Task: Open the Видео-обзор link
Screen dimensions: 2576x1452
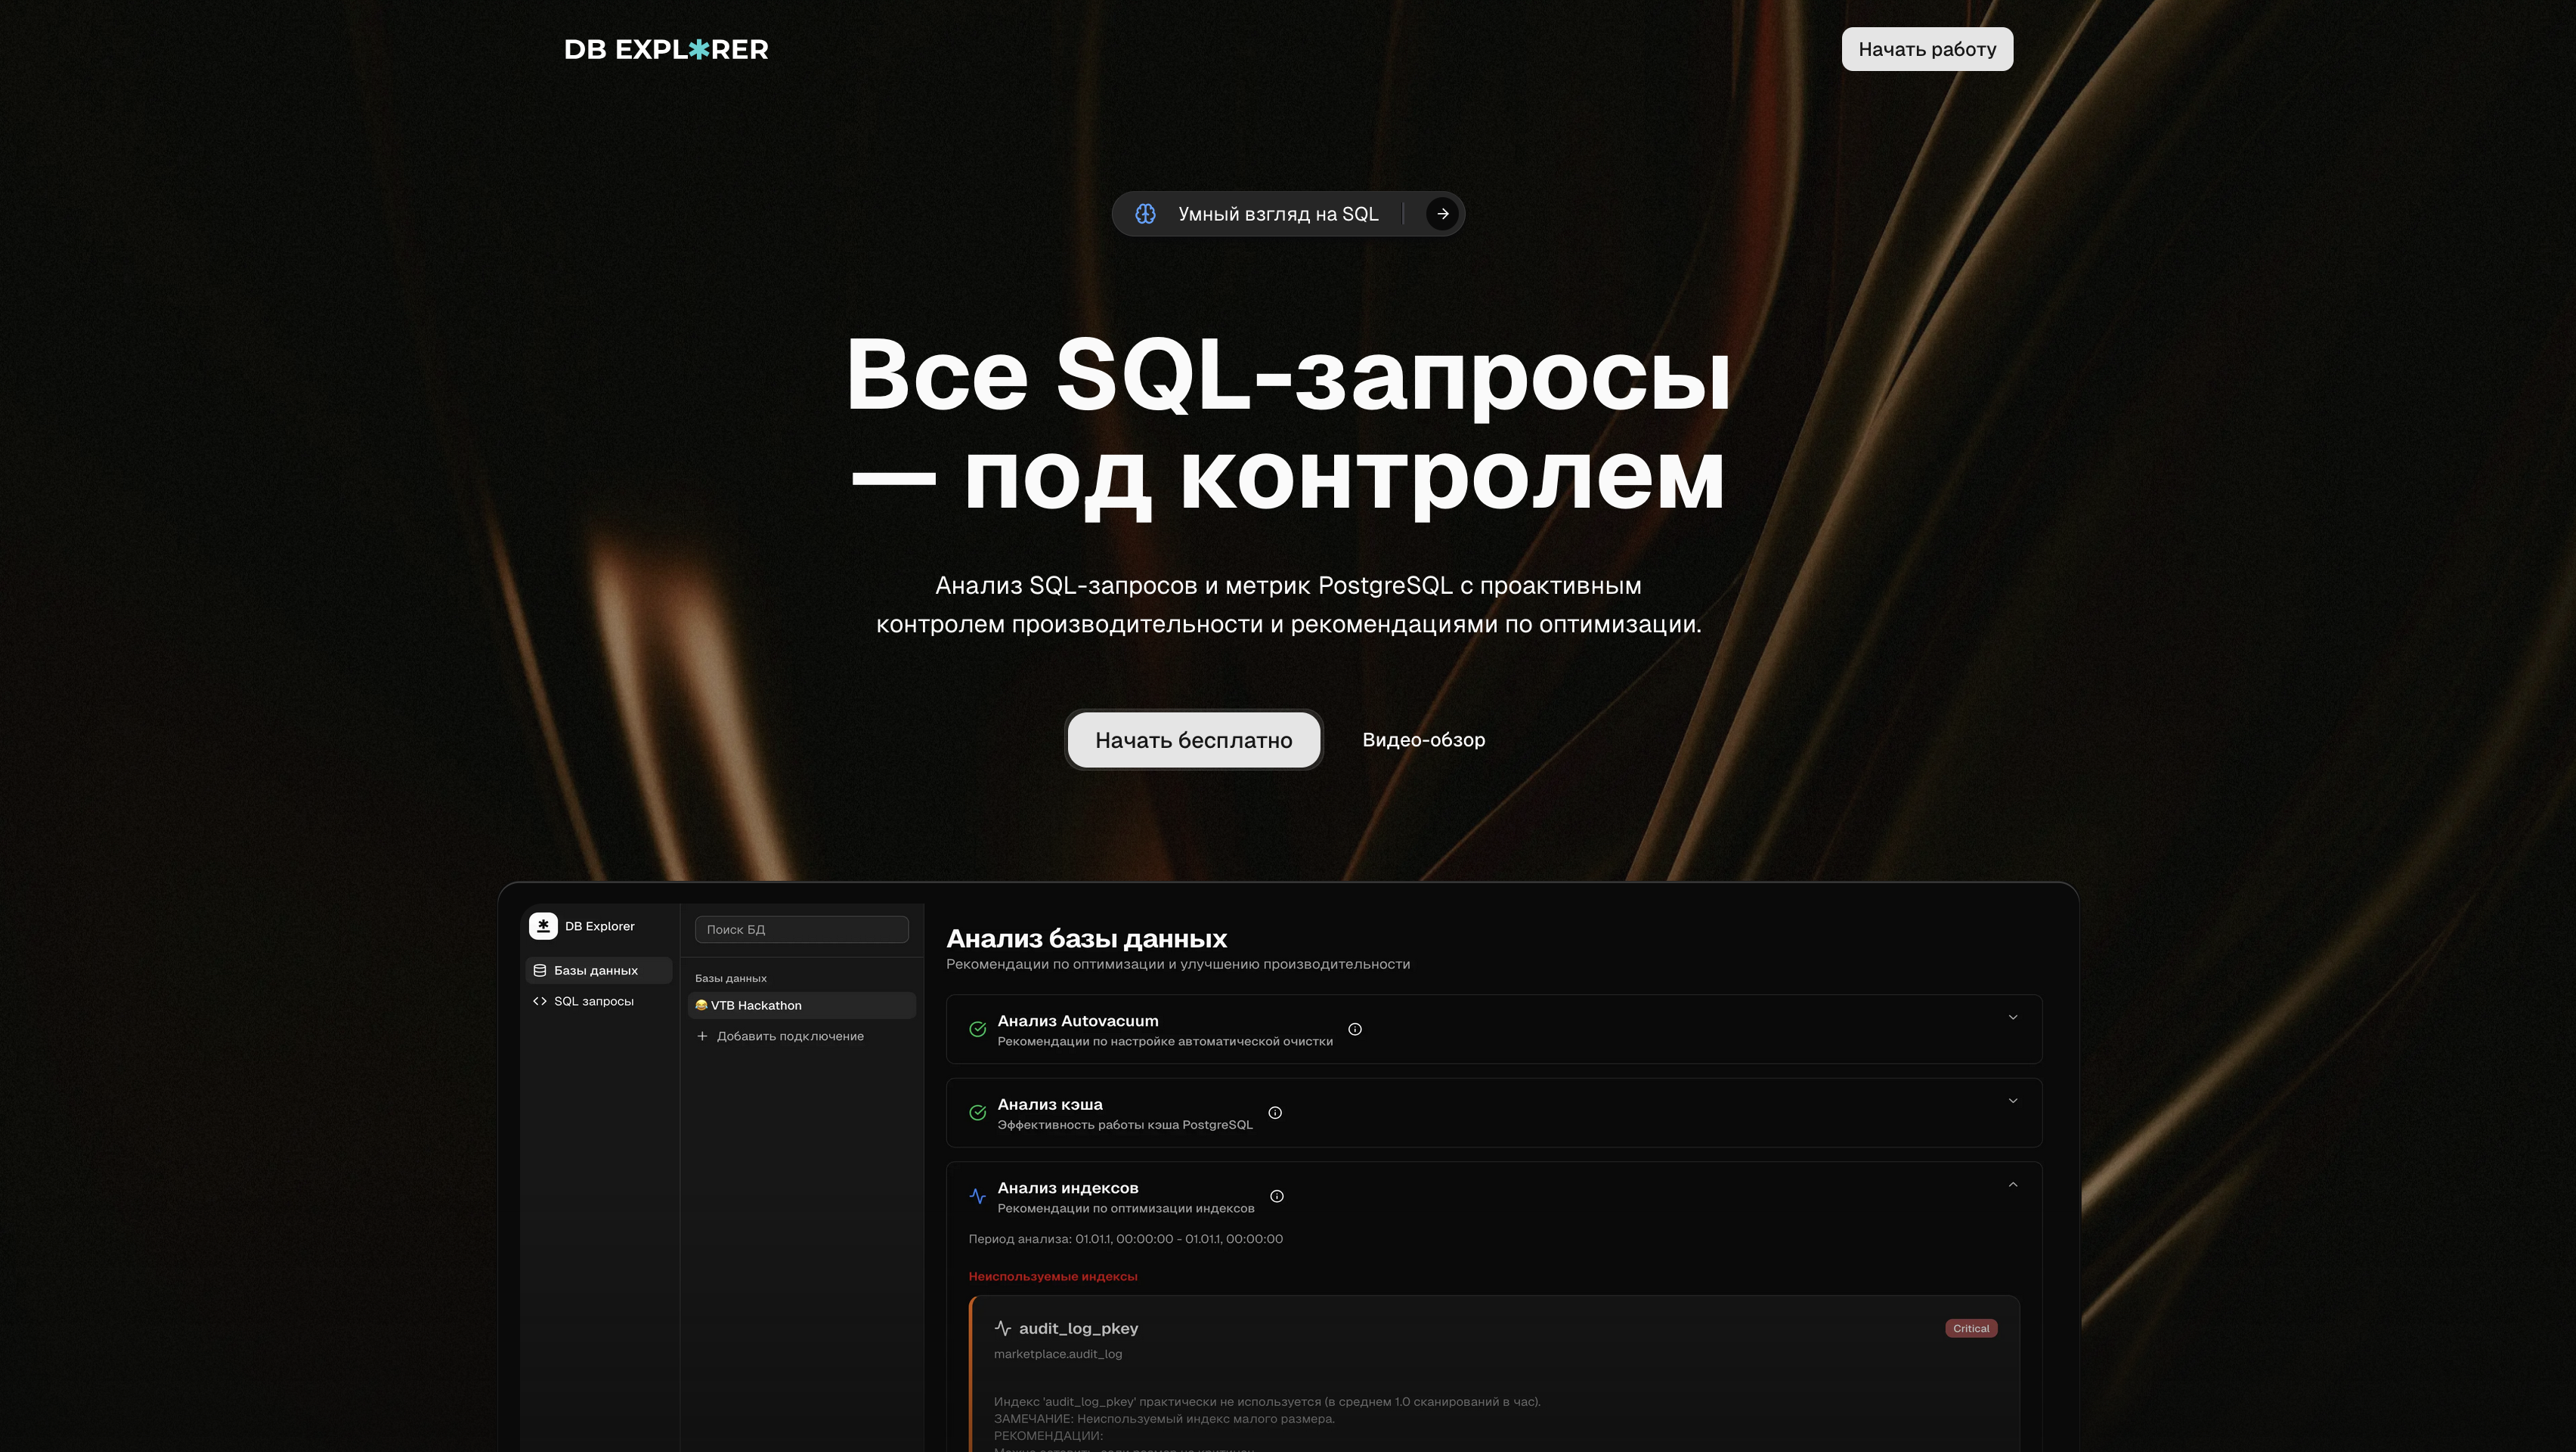Action: pyautogui.click(x=1423, y=740)
